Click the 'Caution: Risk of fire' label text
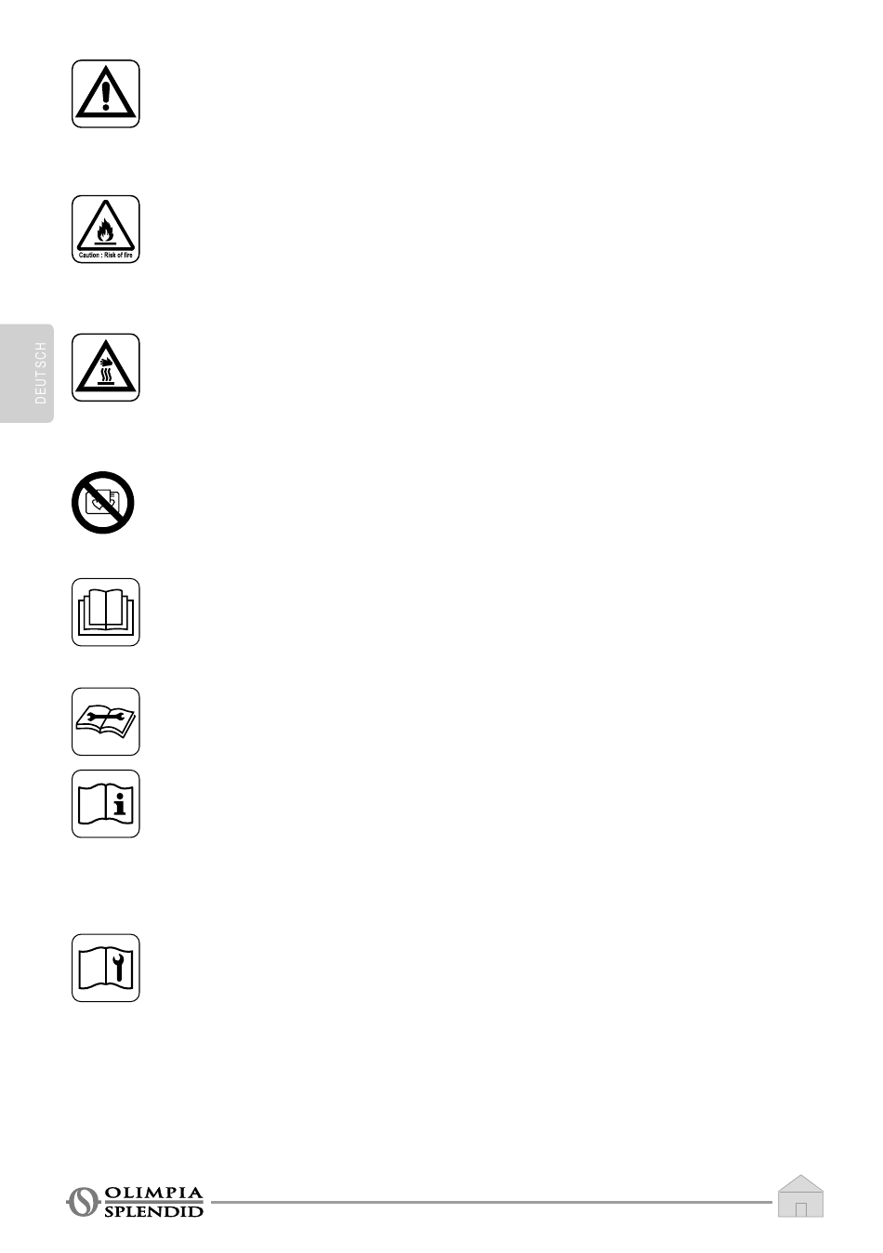This screenshot has height=1253, width=883. pos(106,255)
